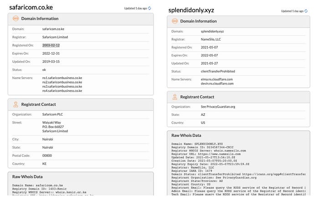The width and height of the screenshot is (319, 200).
Task: Refresh the splendidonly.xyz whois record
Action: pos(306,11)
